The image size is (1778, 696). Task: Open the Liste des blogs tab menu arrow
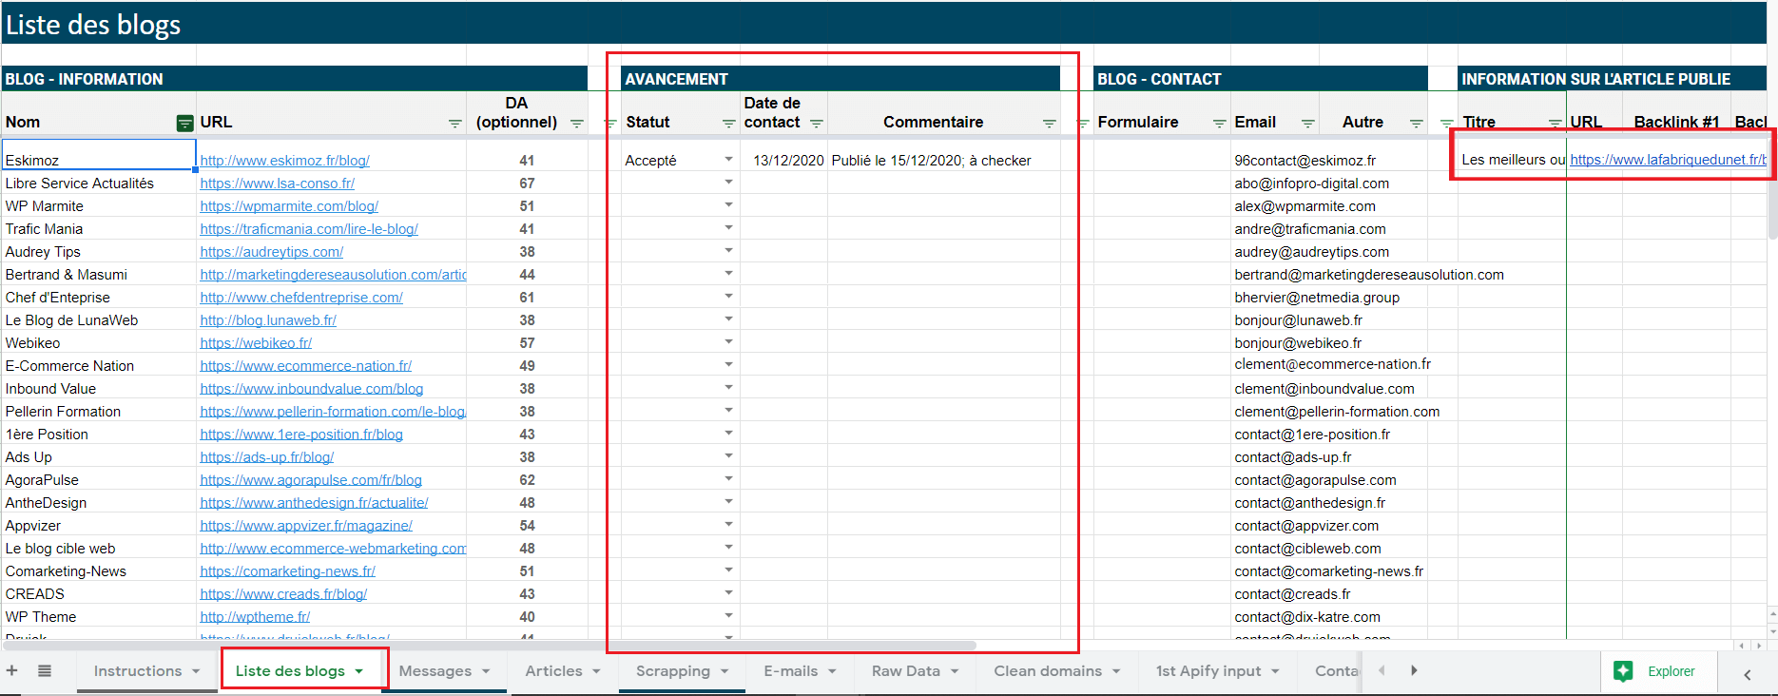pyautogui.click(x=359, y=671)
